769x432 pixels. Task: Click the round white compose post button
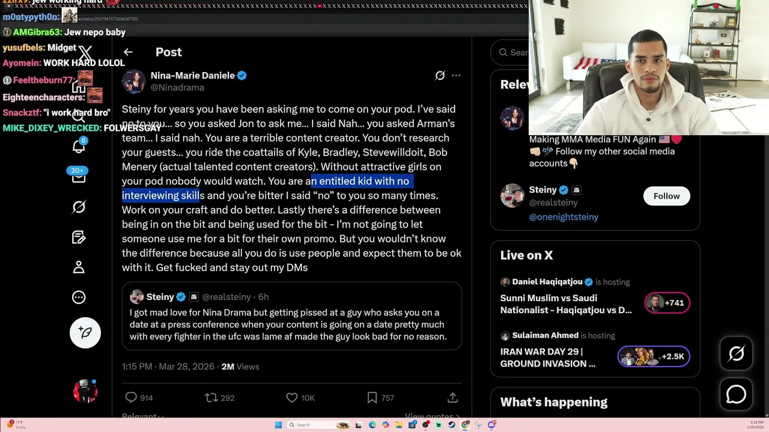click(x=85, y=332)
